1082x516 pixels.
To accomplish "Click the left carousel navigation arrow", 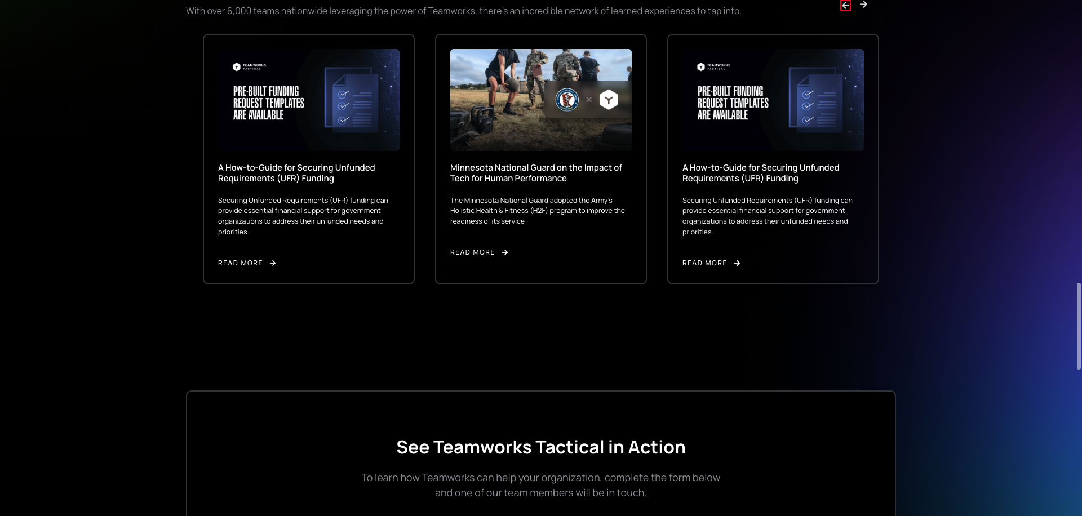I will pyautogui.click(x=846, y=5).
